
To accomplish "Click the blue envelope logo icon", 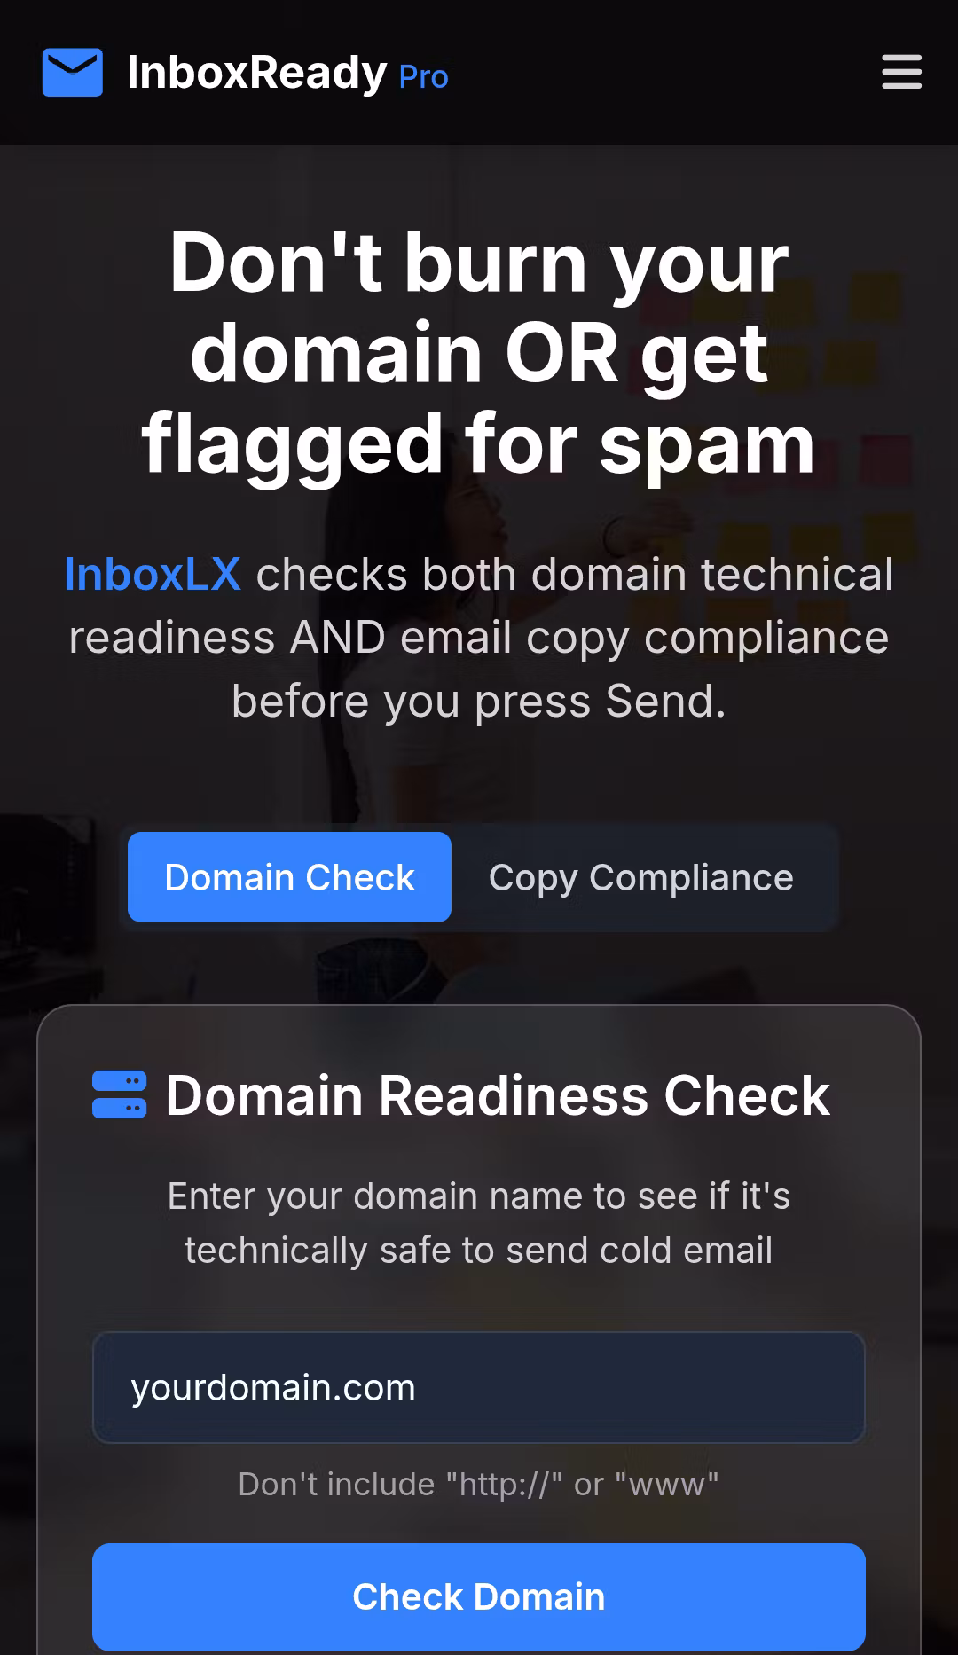I will pos(73,73).
